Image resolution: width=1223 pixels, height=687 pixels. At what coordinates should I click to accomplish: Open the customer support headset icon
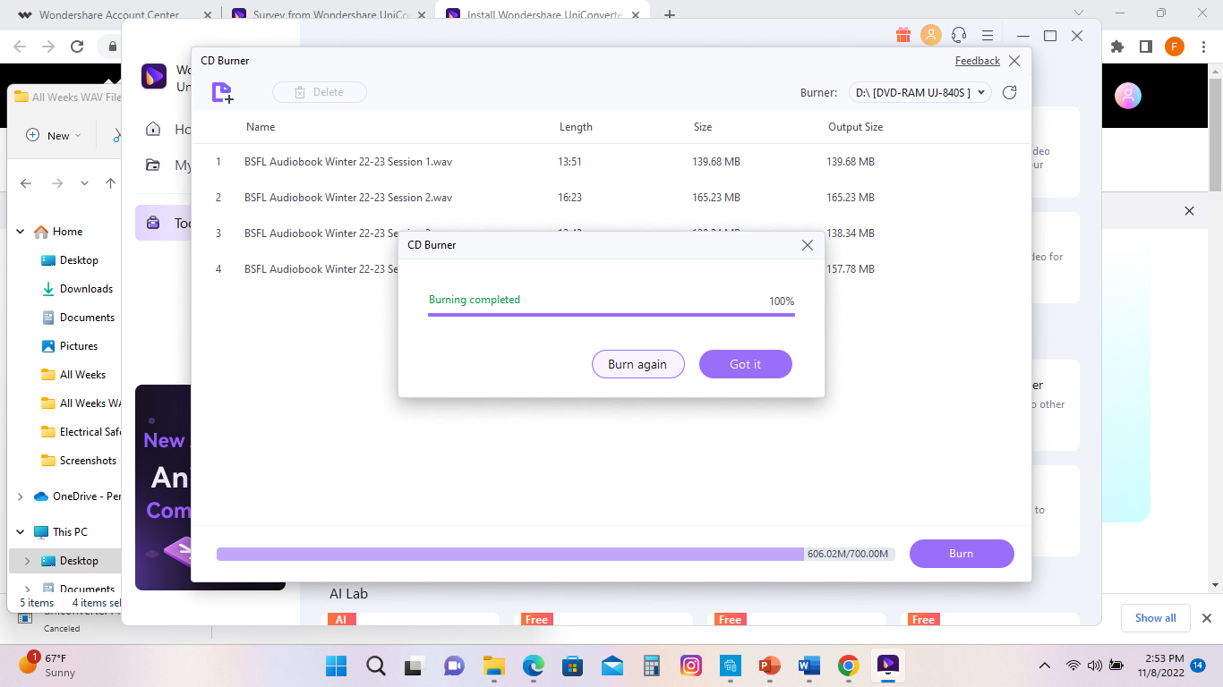coord(959,36)
